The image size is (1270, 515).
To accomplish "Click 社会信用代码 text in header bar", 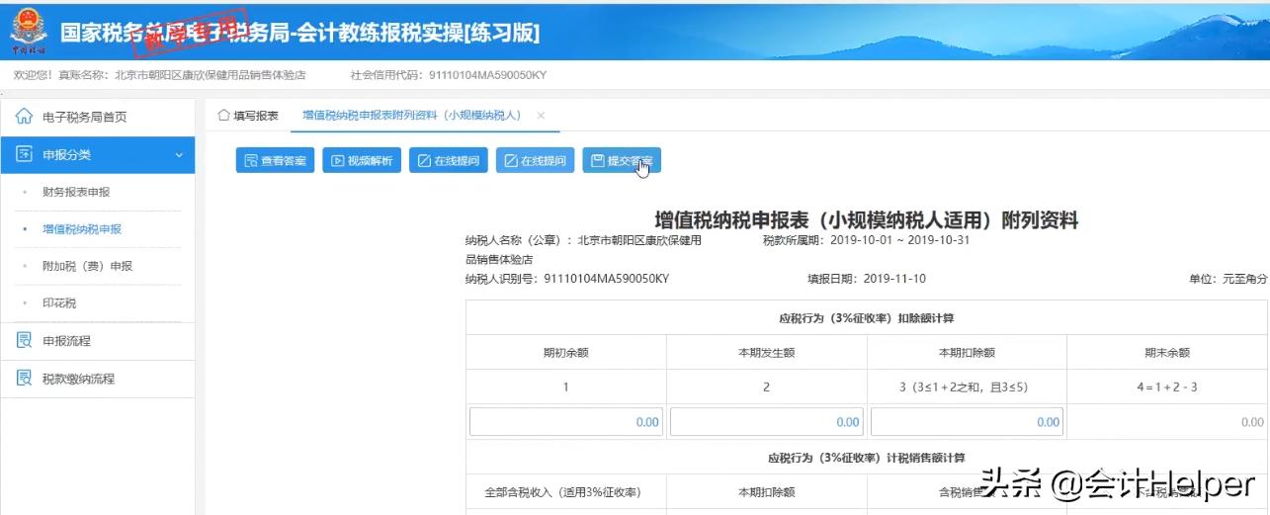I will (x=449, y=75).
